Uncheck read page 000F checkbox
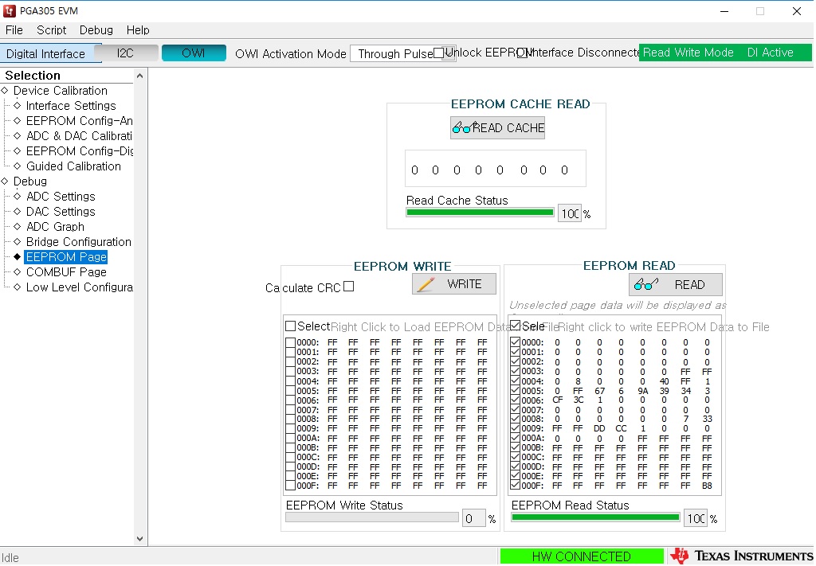816x566 pixels. tap(516, 486)
